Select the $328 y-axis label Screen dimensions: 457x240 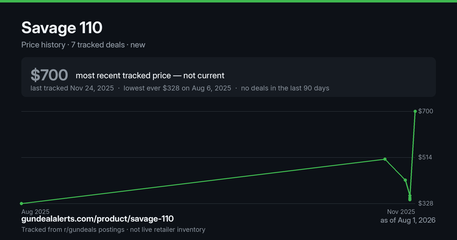pyautogui.click(x=426, y=203)
